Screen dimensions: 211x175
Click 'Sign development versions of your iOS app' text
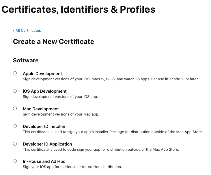pyautogui.click(x=60, y=97)
